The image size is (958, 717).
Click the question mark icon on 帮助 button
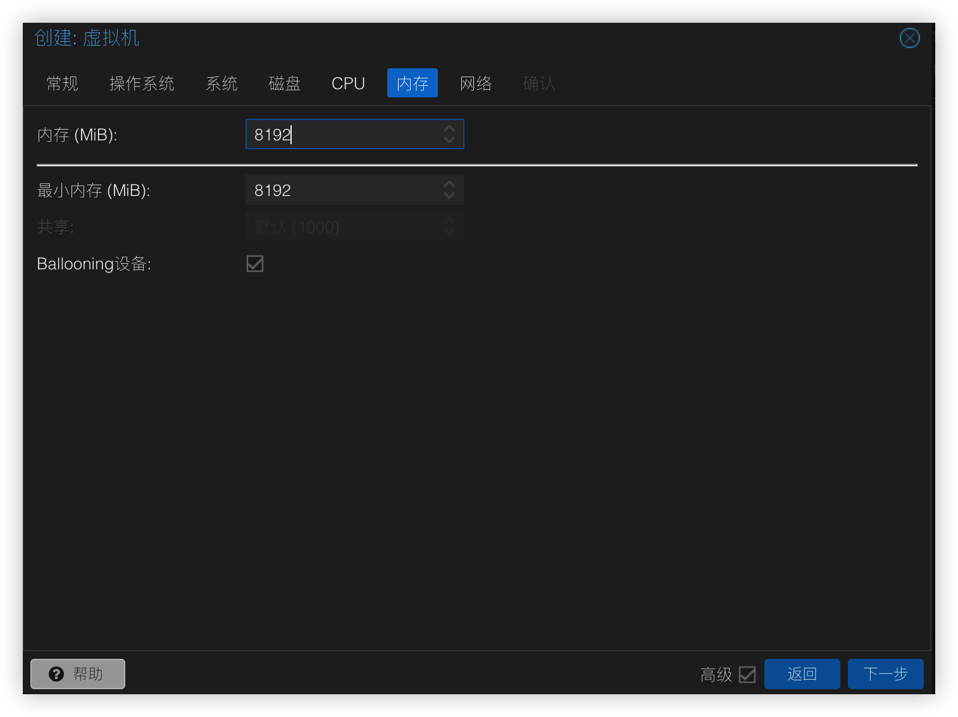pyautogui.click(x=58, y=674)
